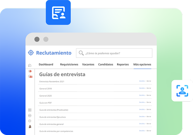Screen dimensions: 193x135
Task: Click the RH circle icon in sidebar
Action: [x=30, y=116]
